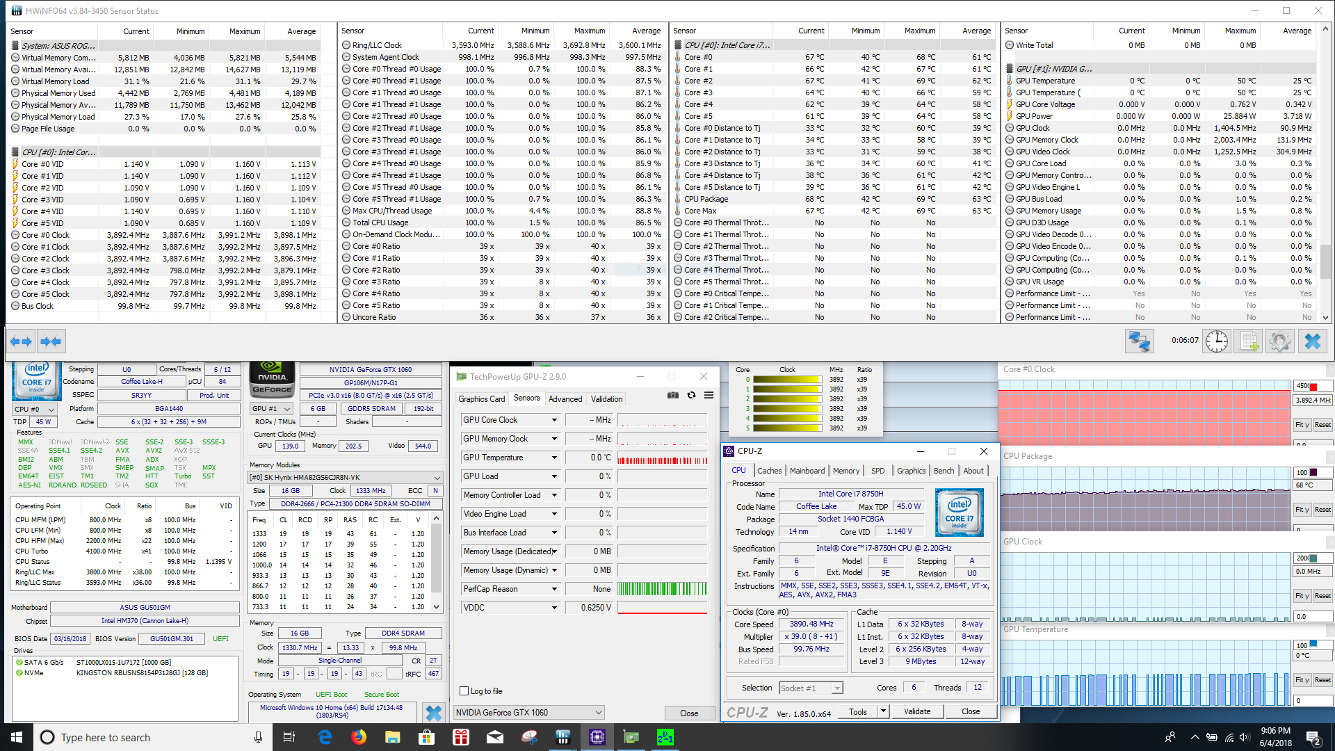Open the Windows Start menu
The image size is (1335, 751).
17,737
